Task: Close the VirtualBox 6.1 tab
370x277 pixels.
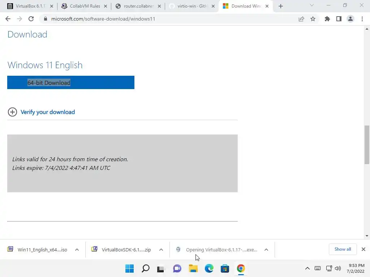Action: pos(52,6)
